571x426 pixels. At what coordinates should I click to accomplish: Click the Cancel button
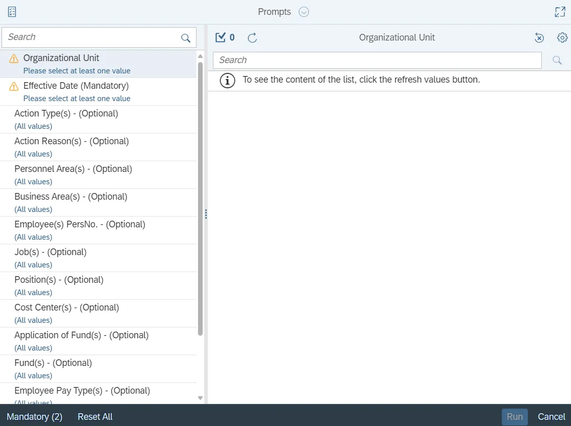click(x=552, y=416)
